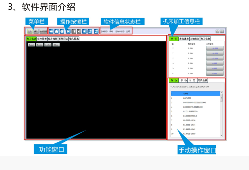Image resolution: width=249 pixels, height=170 pixels.
Task: Click Z axis -15.000 coordinate button
Action: pyautogui.click(x=215, y=58)
